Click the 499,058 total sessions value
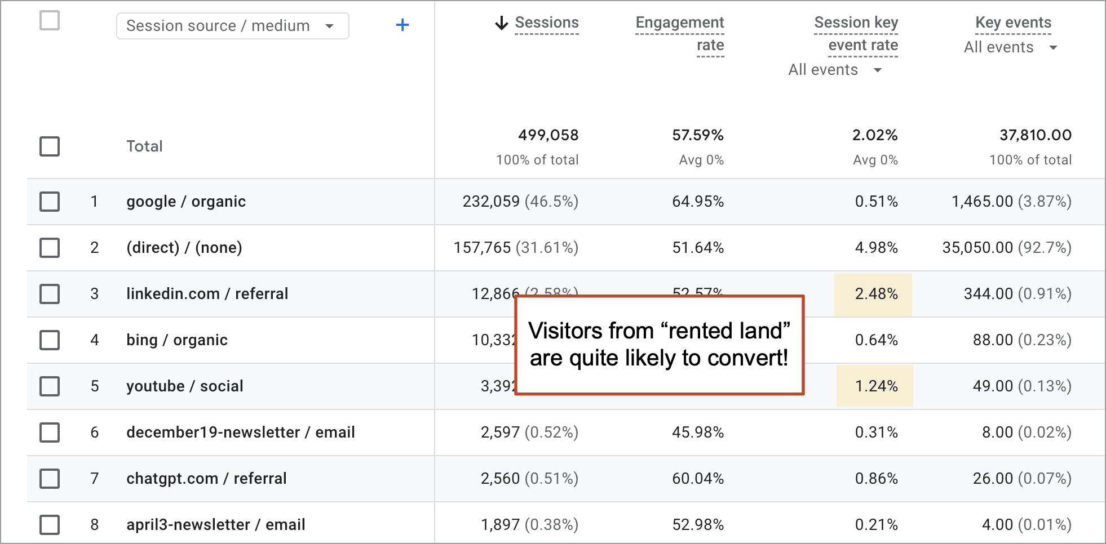Screen dimensions: 1106x544 (548, 135)
